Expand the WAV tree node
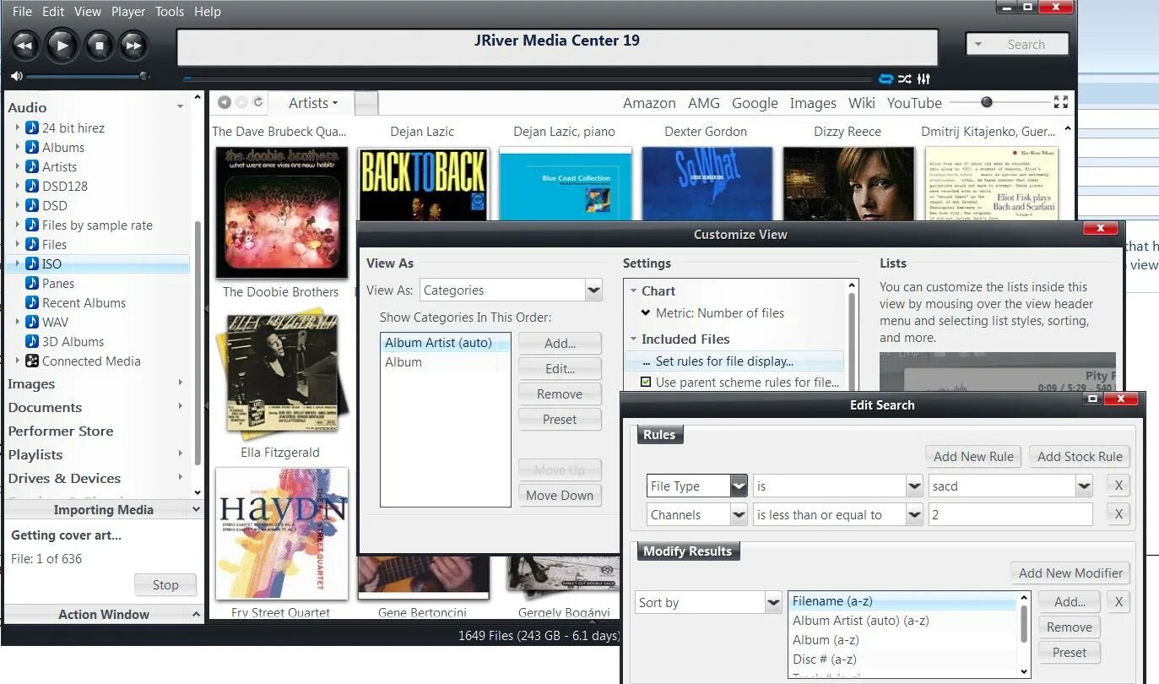Screen dimensions: 1159x684 17,322
